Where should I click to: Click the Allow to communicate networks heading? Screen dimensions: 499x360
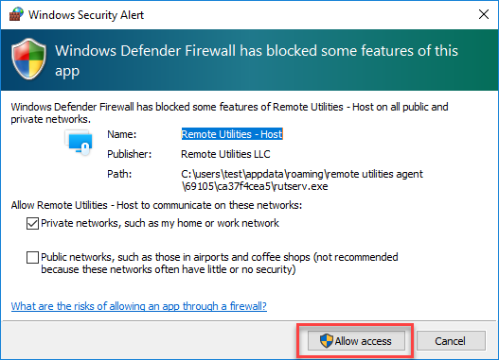click(x=156, y=205)
